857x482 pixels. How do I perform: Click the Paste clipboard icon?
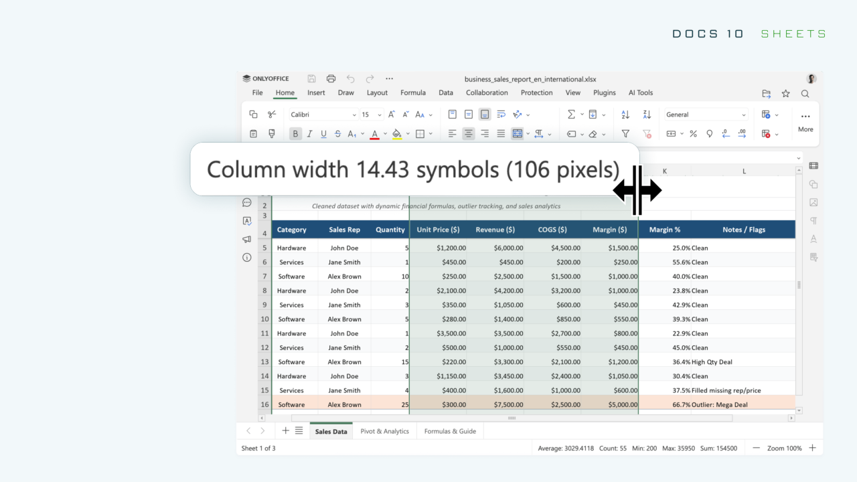click(x=253, y=134)
